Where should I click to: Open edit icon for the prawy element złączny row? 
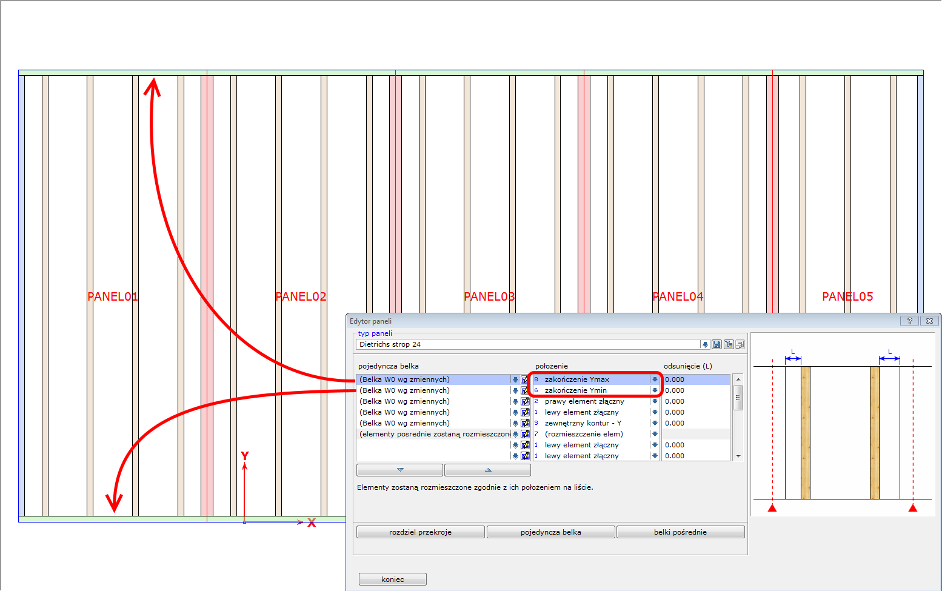click(x=525, y=402)
